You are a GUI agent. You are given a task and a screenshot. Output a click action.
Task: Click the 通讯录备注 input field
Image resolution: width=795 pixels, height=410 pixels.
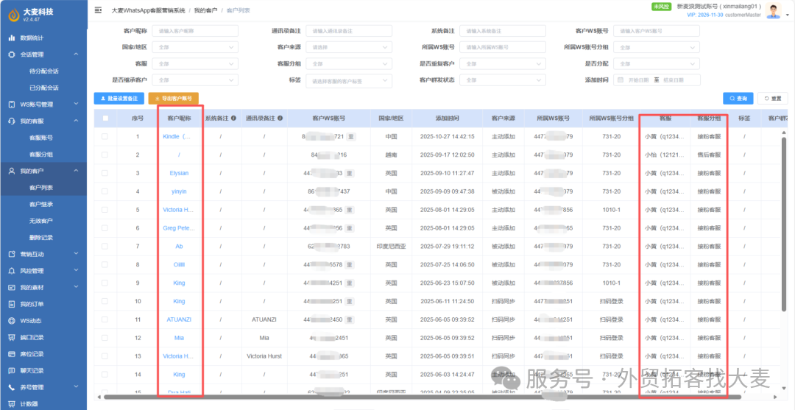349,31
